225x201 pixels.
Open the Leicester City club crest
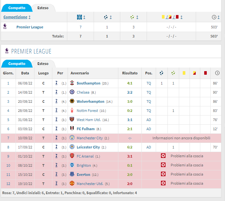click(x=72, y=147)
